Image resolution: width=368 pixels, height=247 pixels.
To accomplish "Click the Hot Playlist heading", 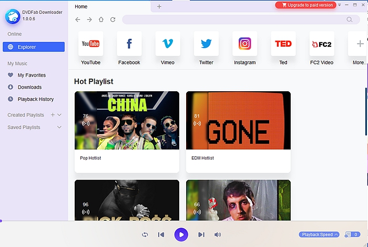I will [94, 81].
